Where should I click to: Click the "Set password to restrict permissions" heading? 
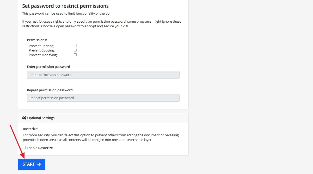click(x=65, y=6)
